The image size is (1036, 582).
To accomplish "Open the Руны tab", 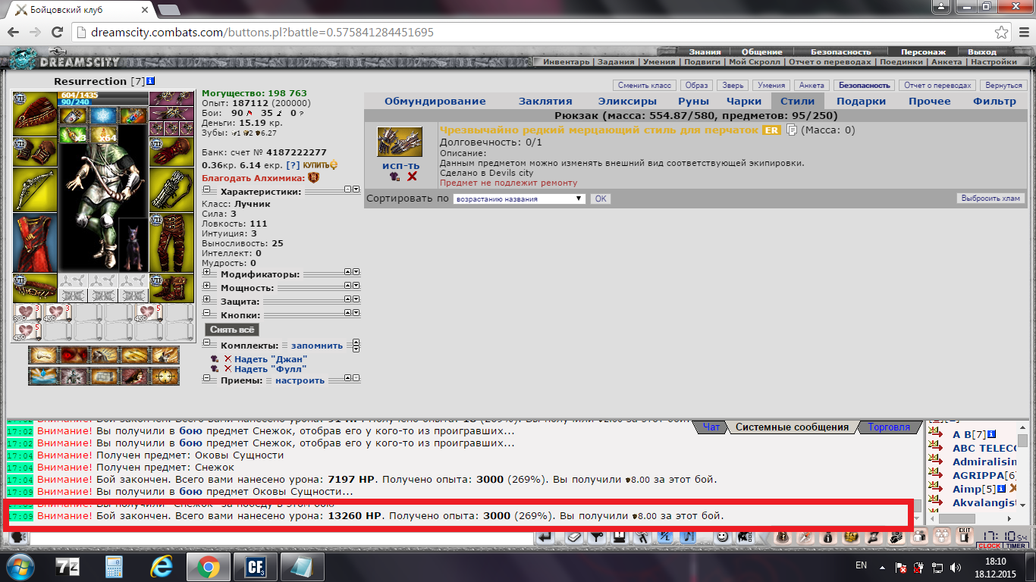I will (x=694, y=101).
